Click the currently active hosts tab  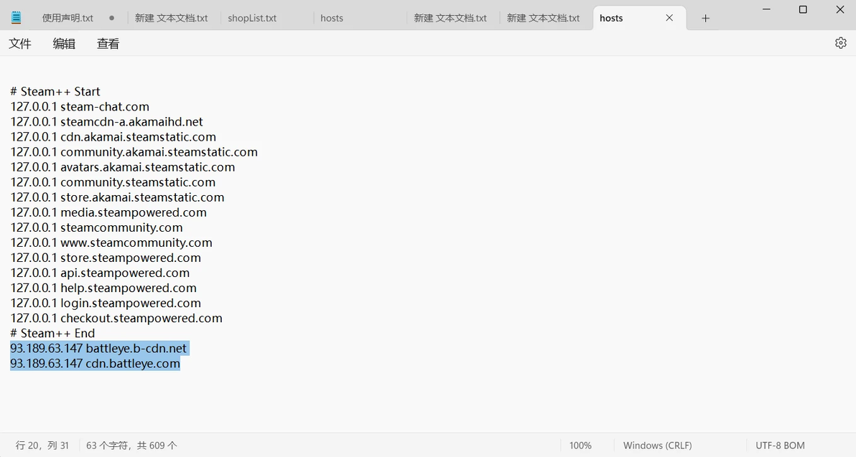click(x=611, y=18)
